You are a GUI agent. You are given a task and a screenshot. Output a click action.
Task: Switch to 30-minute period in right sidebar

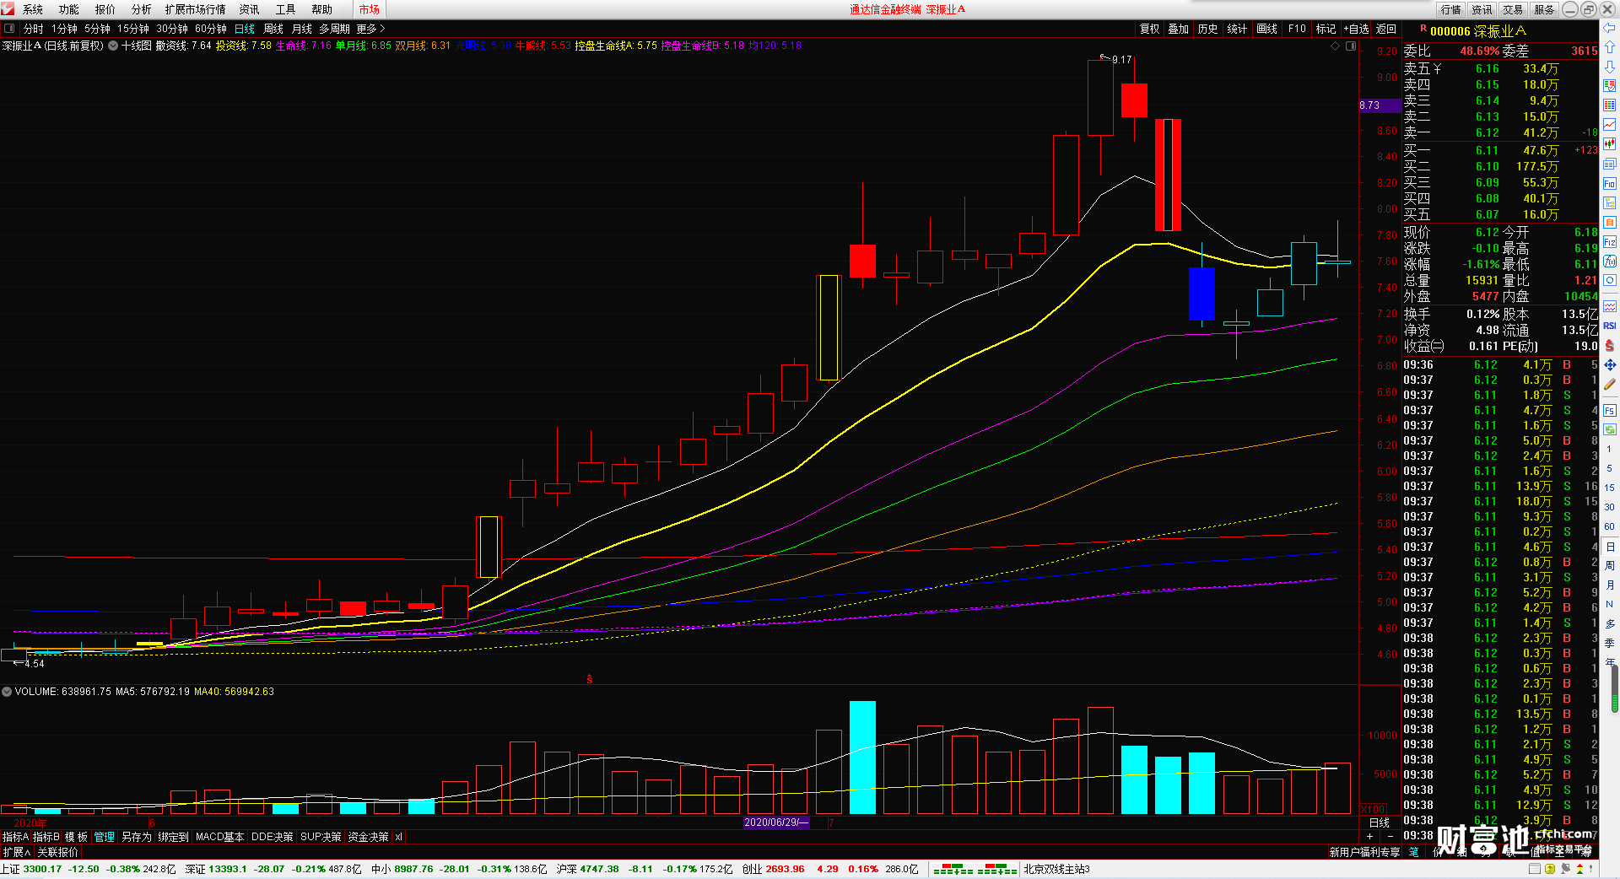click(x=1609, y=507)
